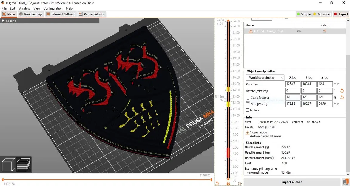This screenshot has height=186, width=350.
Task: Click the warning icon on LOgoVFB final_1.01.stl
Action: [251, 31]
